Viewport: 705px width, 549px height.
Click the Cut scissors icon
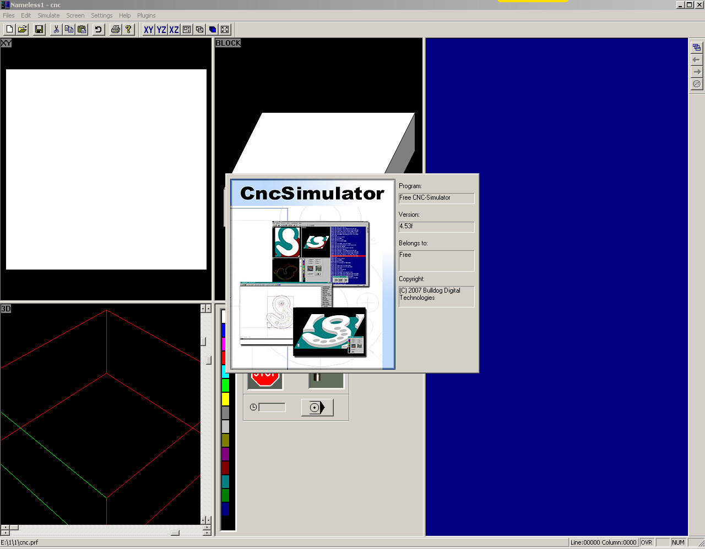click(56, 29)
